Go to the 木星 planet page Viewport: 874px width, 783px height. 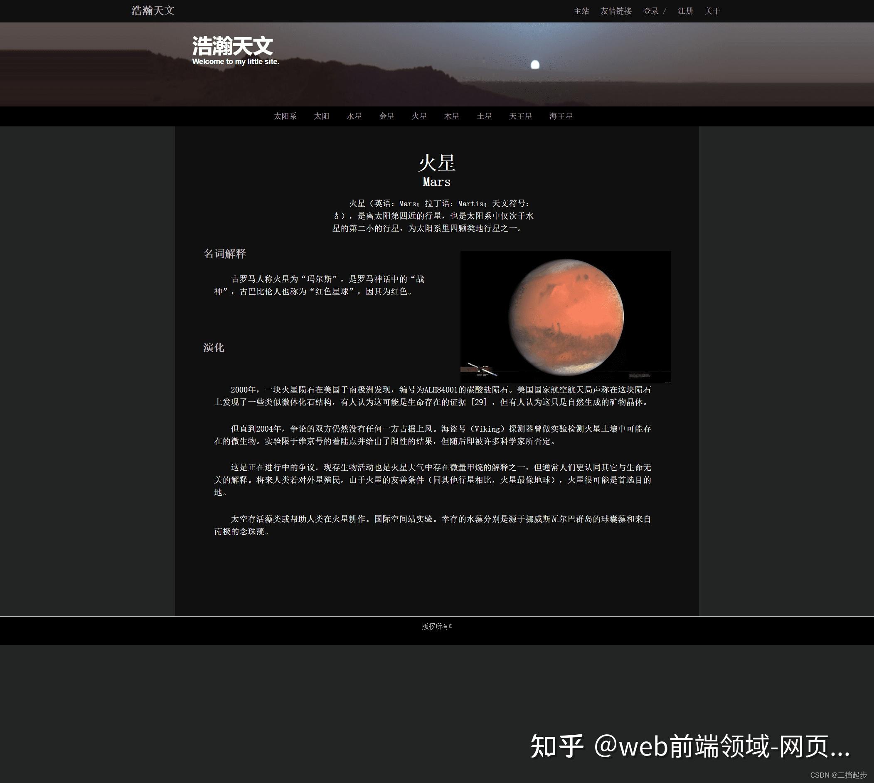coord(451,116)
